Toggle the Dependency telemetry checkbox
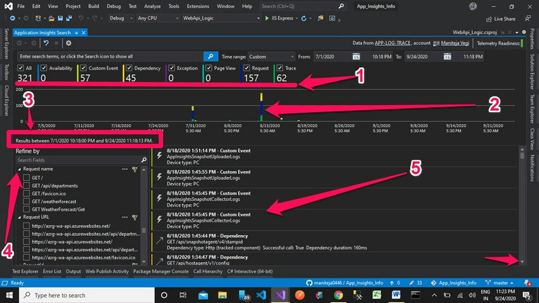 (129, 68)
